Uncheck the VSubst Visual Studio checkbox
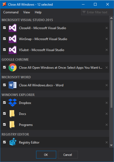This screenshot has height=162, width=114. pyautogui.click(x=5, y=50)
